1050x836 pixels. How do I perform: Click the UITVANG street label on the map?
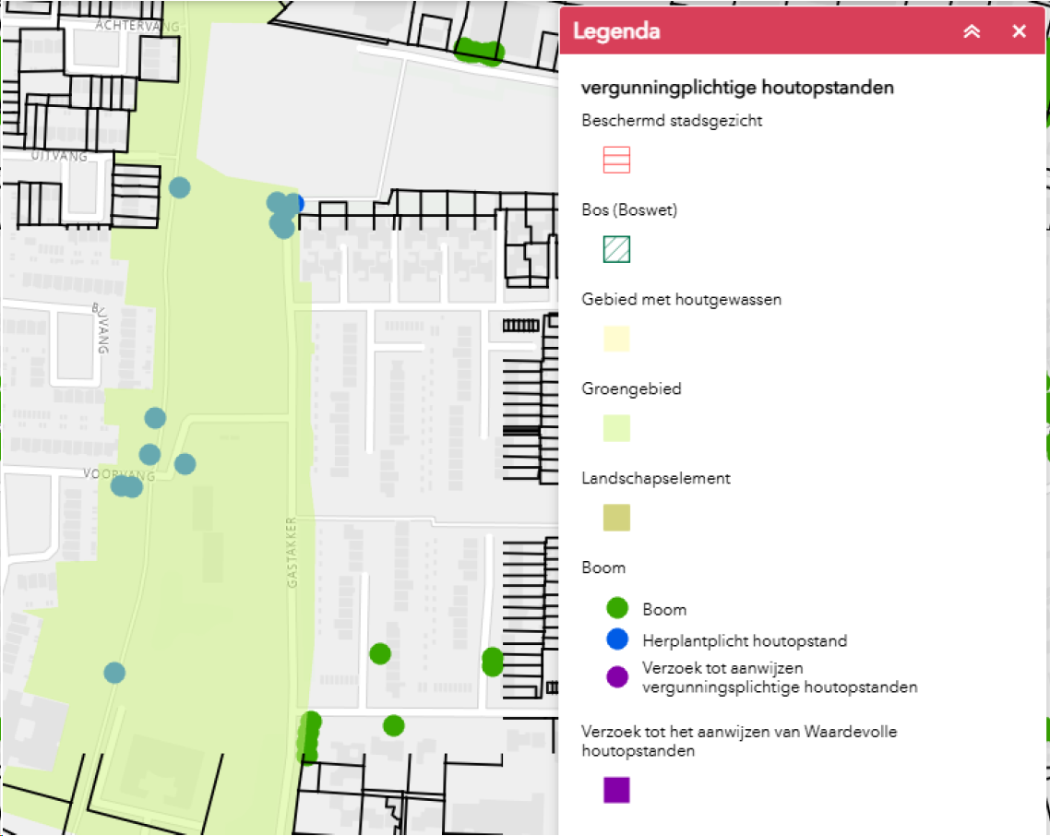pyautogui.click(x=59, y=156)
